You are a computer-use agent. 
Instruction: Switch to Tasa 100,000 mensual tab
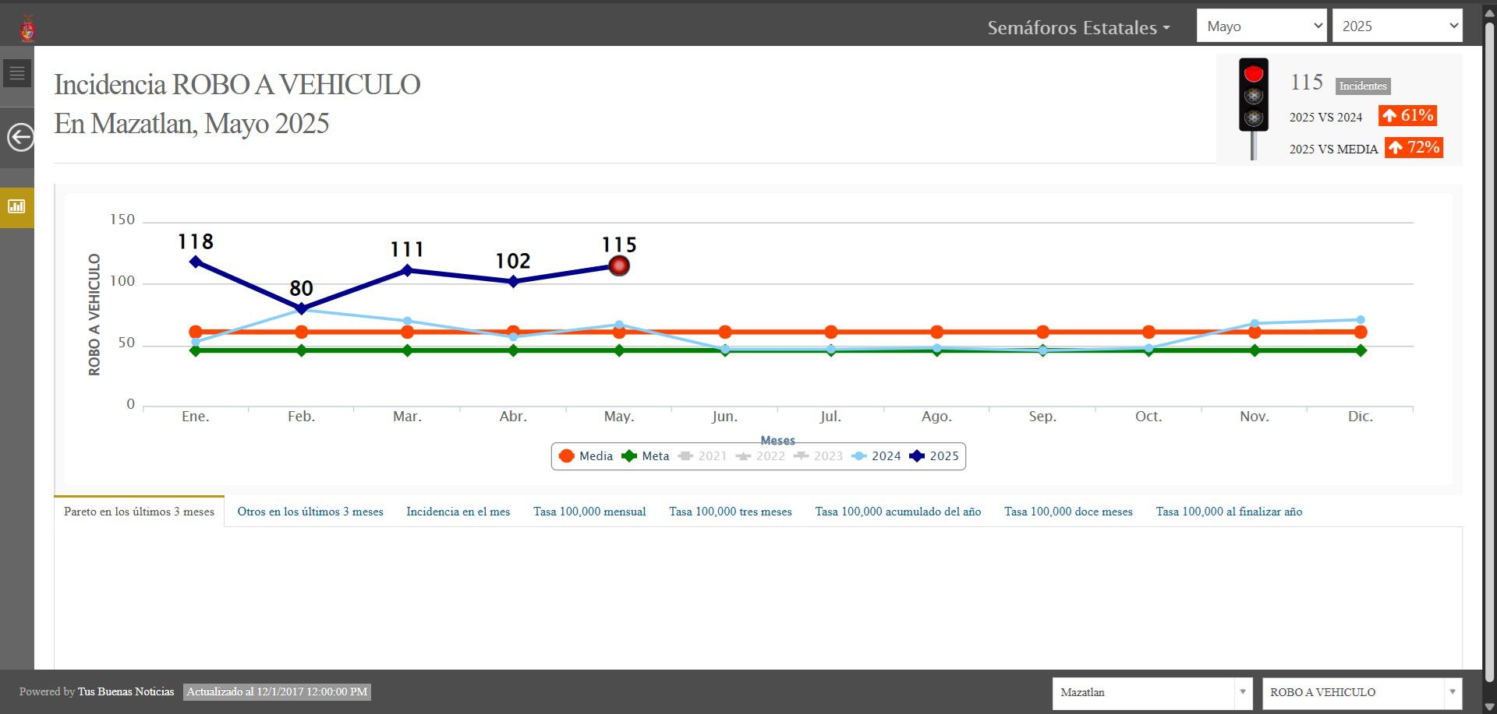click(589, 512)
